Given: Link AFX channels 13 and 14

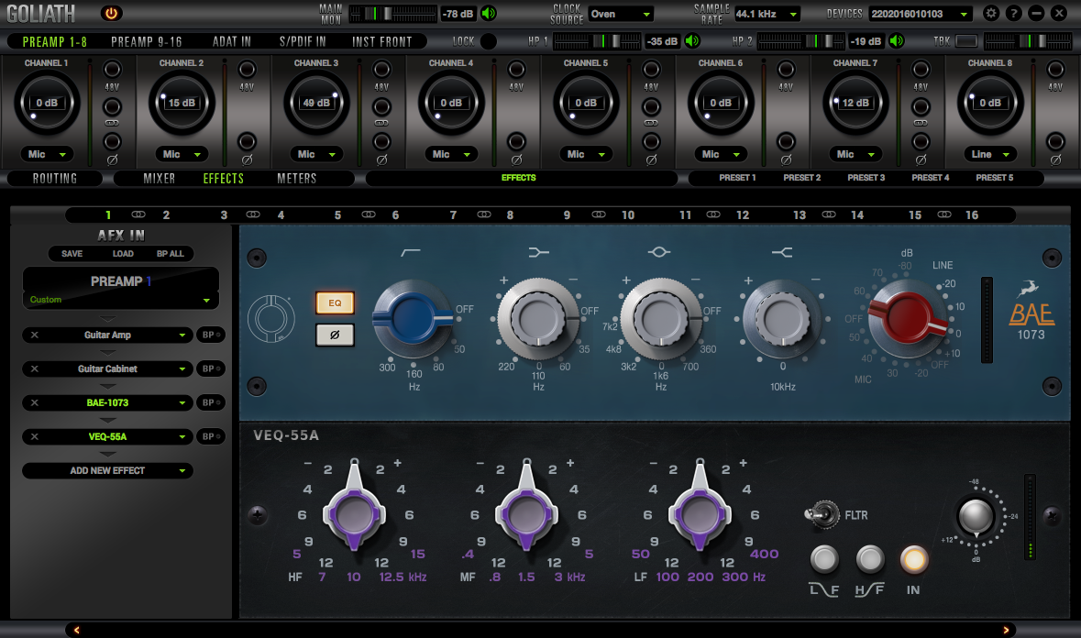Looking at the screenshot, I should point(829,215).
